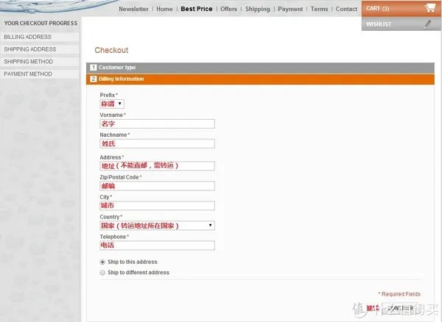The width and height of the screenshot is (442, 322).
Task: Select SHIPPING METHOD in checkout progress
Action: click(x=40, y=62)
